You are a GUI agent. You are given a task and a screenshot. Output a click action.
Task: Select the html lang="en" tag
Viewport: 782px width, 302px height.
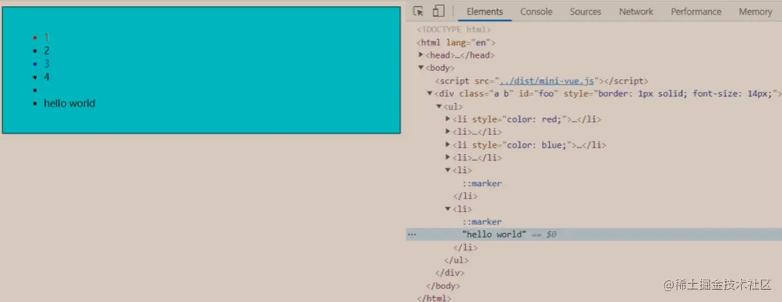pos(456,43)
